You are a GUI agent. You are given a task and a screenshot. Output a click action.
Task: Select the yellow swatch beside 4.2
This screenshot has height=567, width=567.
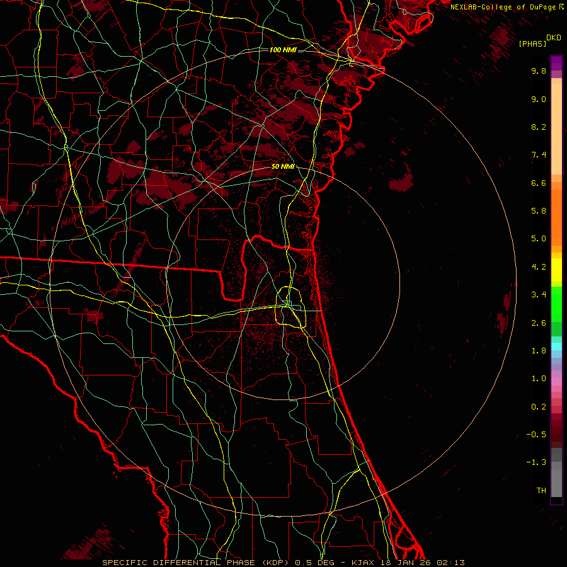pyautogui.click(x=556, y=270)
